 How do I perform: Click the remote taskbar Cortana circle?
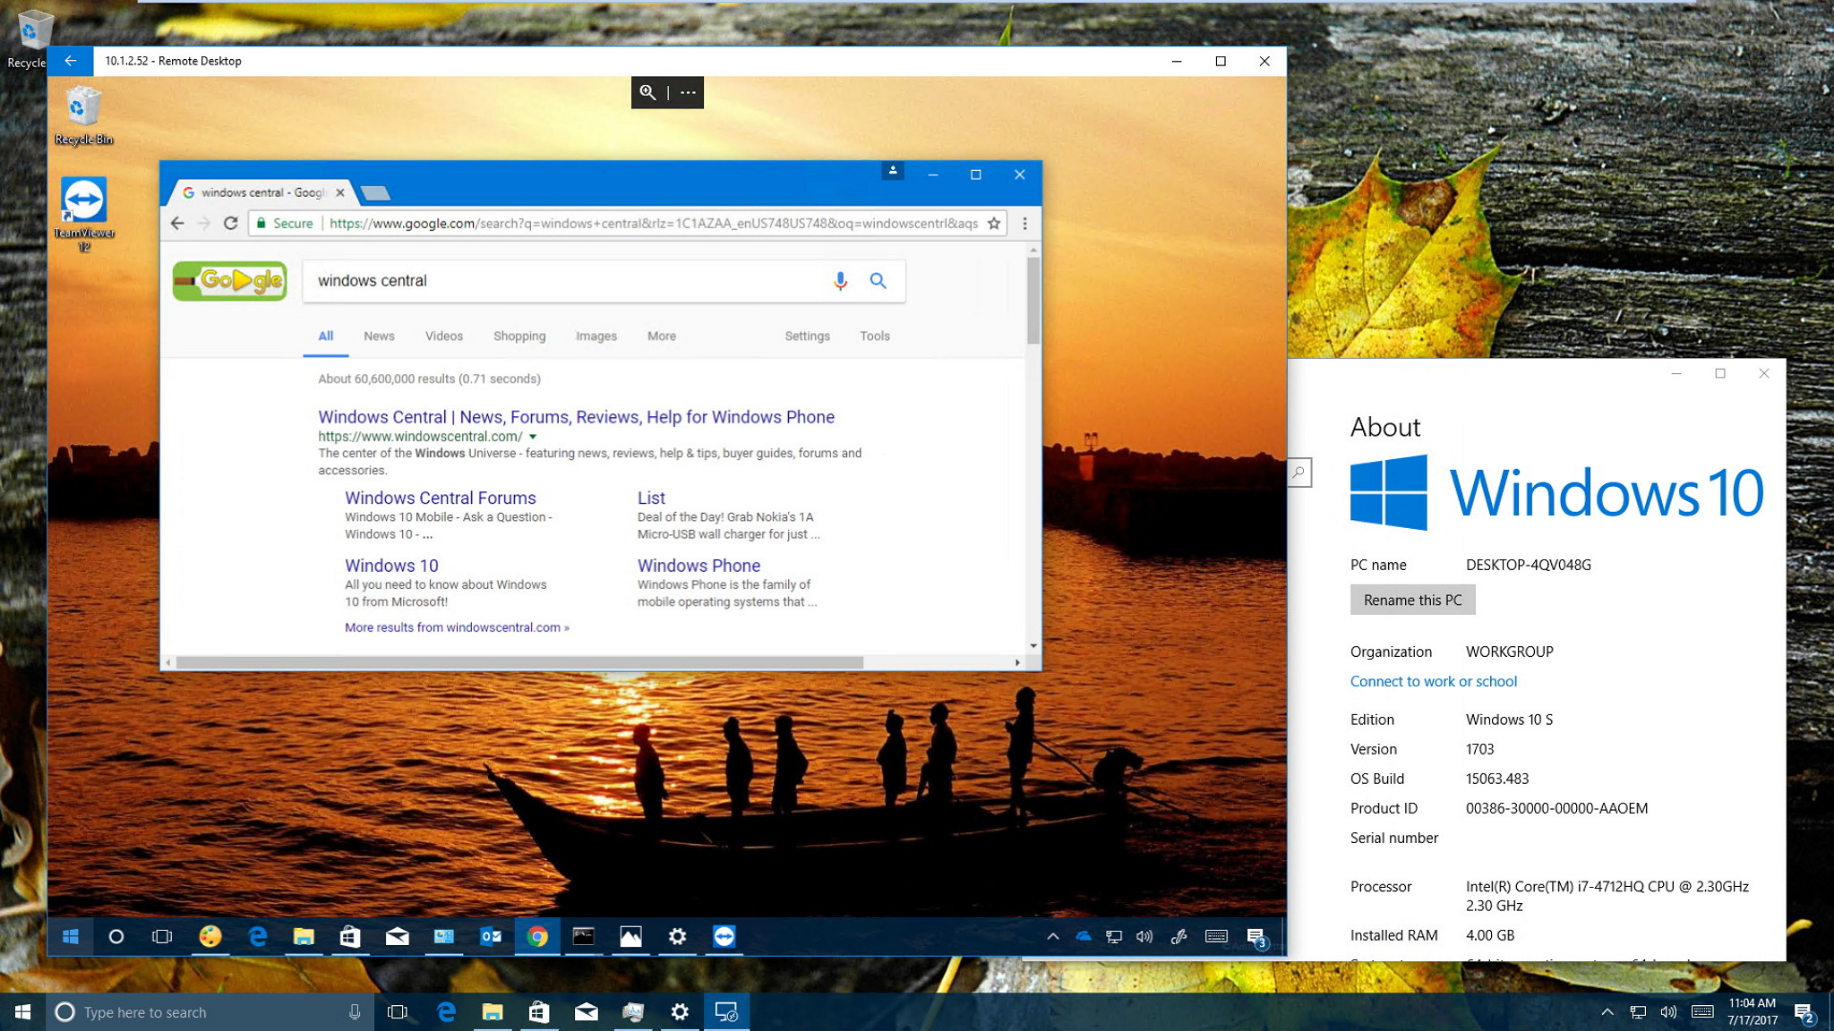116,936
